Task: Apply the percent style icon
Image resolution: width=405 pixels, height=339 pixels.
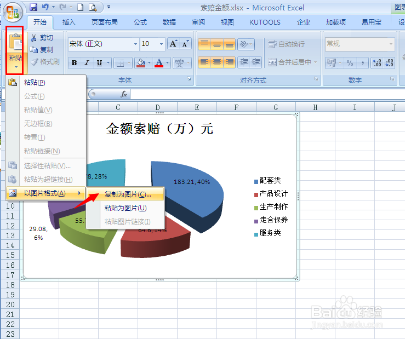Action: point(350,63)
